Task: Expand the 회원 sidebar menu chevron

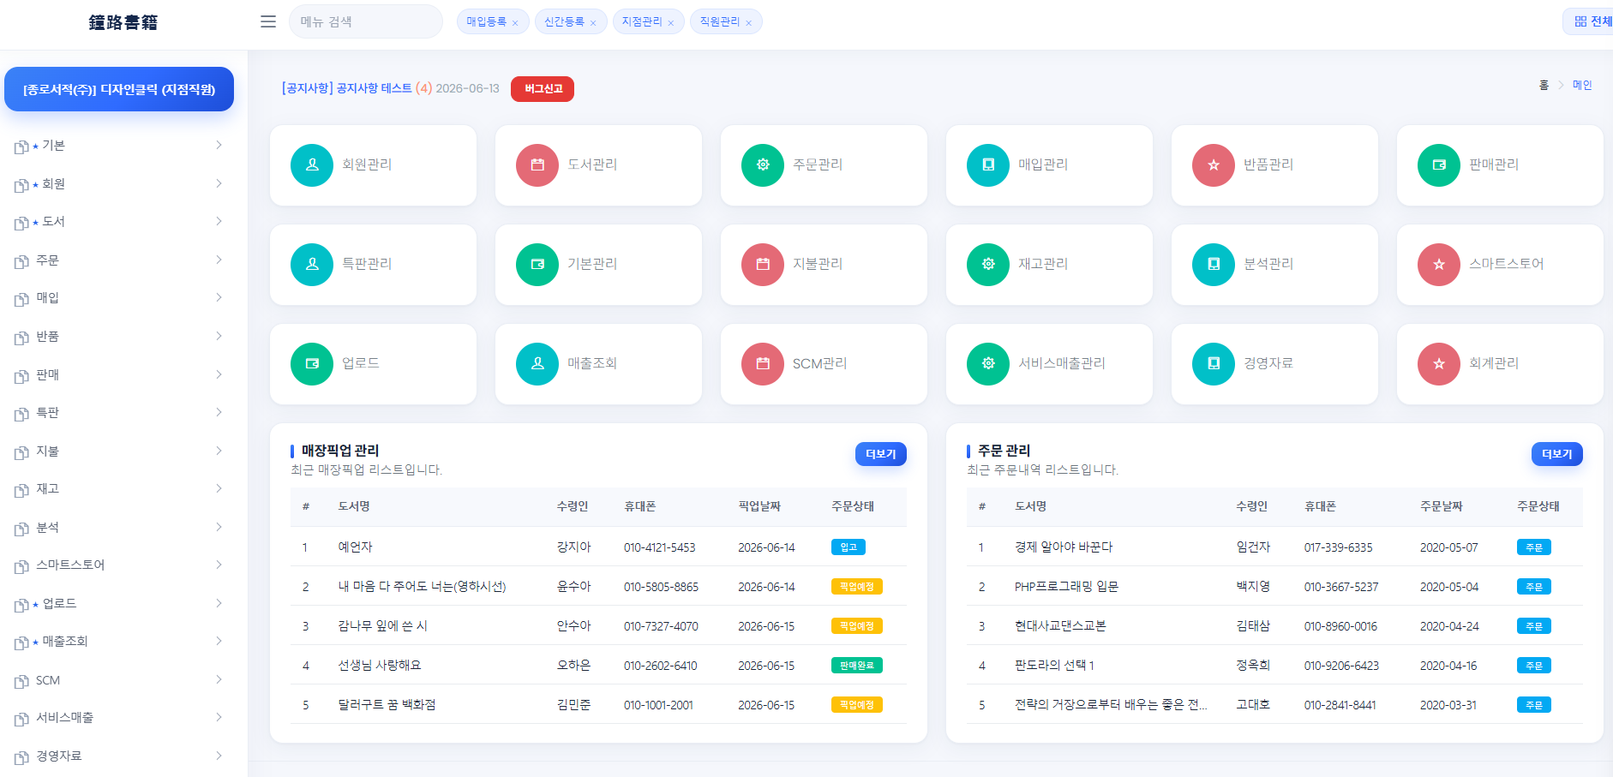Action: (219, 183)
